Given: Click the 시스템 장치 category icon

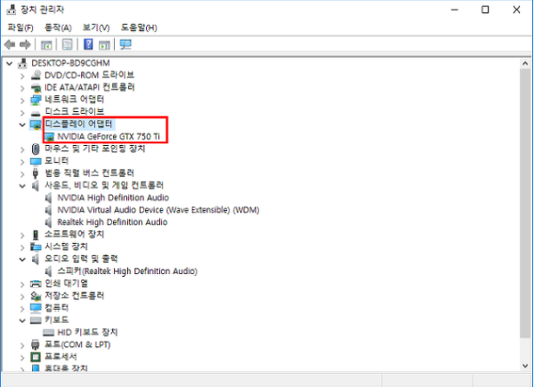Looking at the screenshot, I should [36, 246].
